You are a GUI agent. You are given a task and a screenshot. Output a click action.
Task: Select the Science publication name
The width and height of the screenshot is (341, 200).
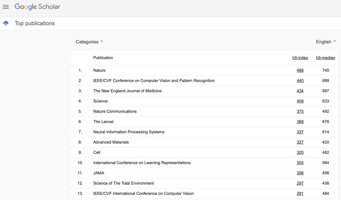pos(101,101)
